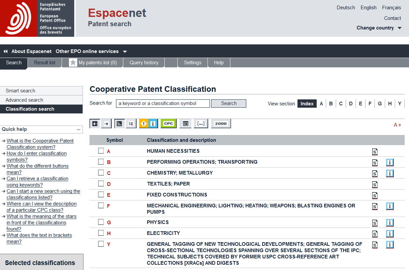
Task: Check the box for section E
Action: [101, 194]
